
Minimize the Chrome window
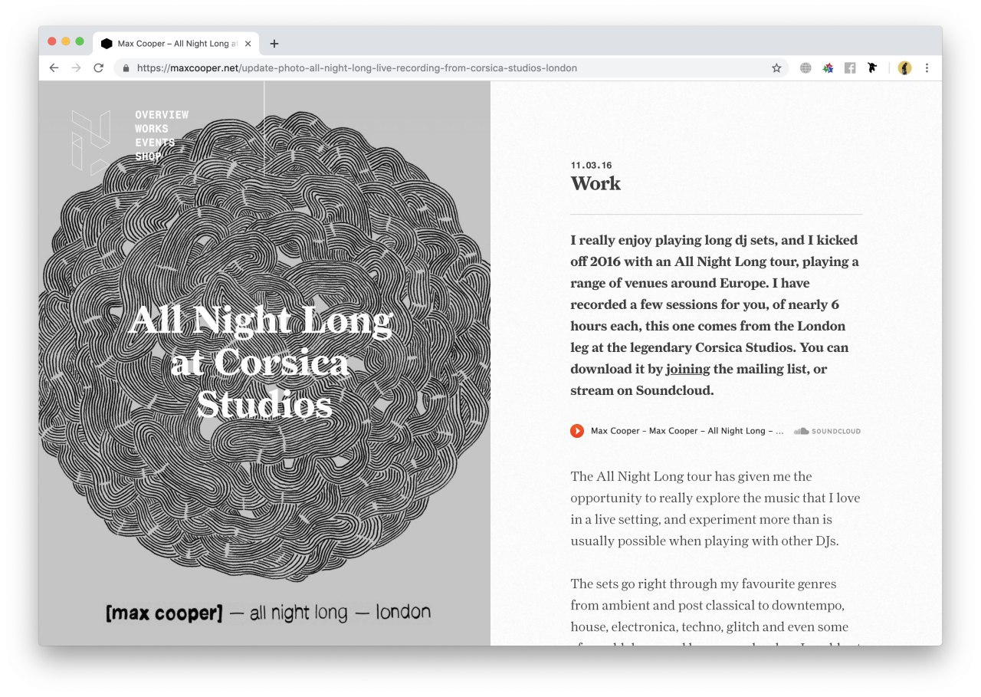click(66, 41)
